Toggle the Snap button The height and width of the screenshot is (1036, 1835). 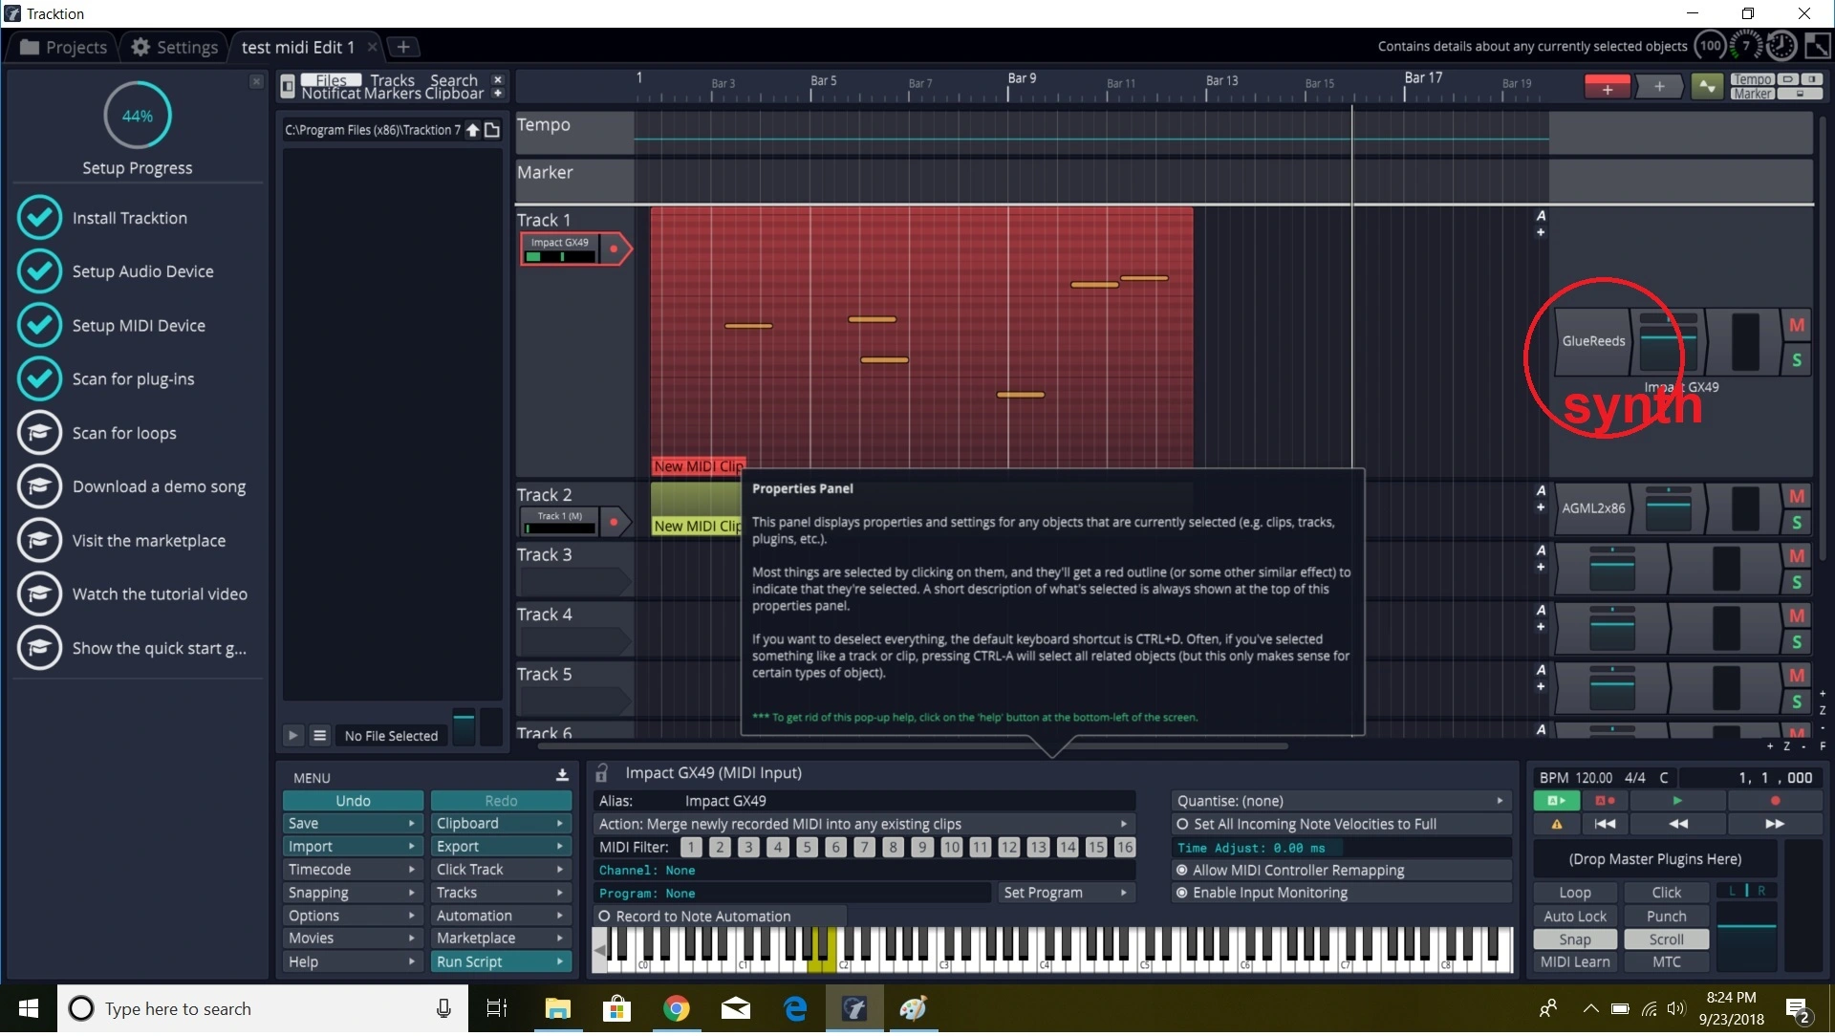pyautogui.click(x=1575, y=939)
